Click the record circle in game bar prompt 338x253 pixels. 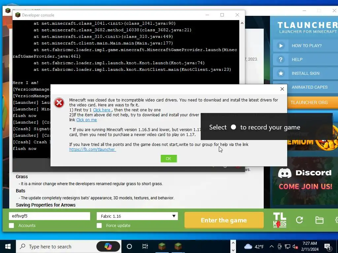[x=233, y=127]
